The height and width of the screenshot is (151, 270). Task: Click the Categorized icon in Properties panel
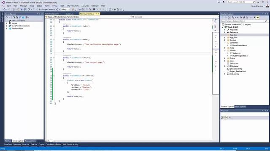coord(222,117)
